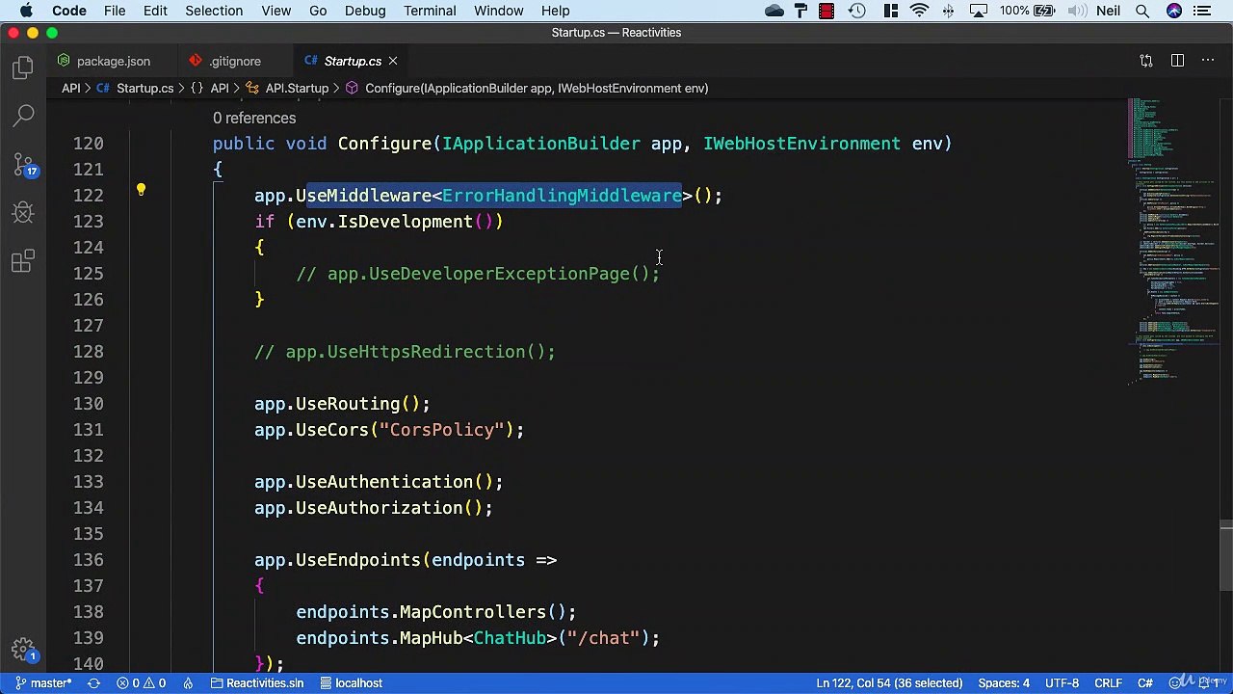Viewport: 1233px width, 694px height.
Task: Click line number 128 in the gutter
Action: tap(88, 352)
